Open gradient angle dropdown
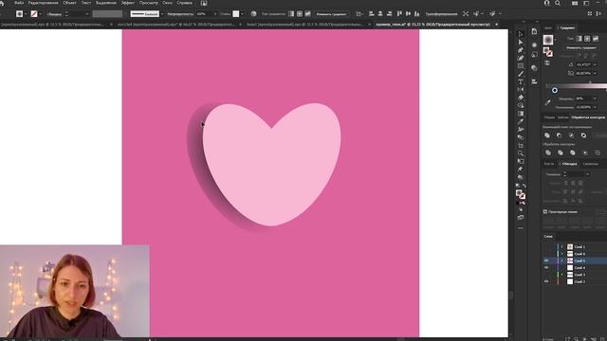Viewport: 607px width, 341px height. 595,64
